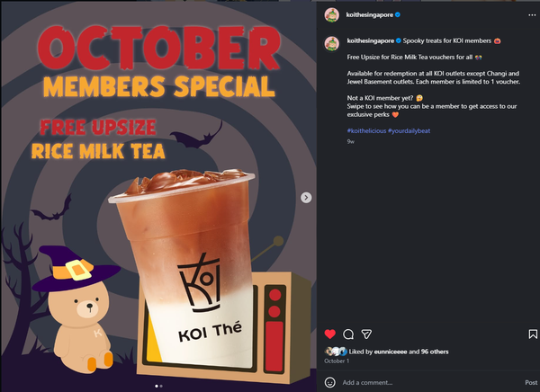
Task: Open #yourdailybeat hashtag link
Action: tap(409, 130)
